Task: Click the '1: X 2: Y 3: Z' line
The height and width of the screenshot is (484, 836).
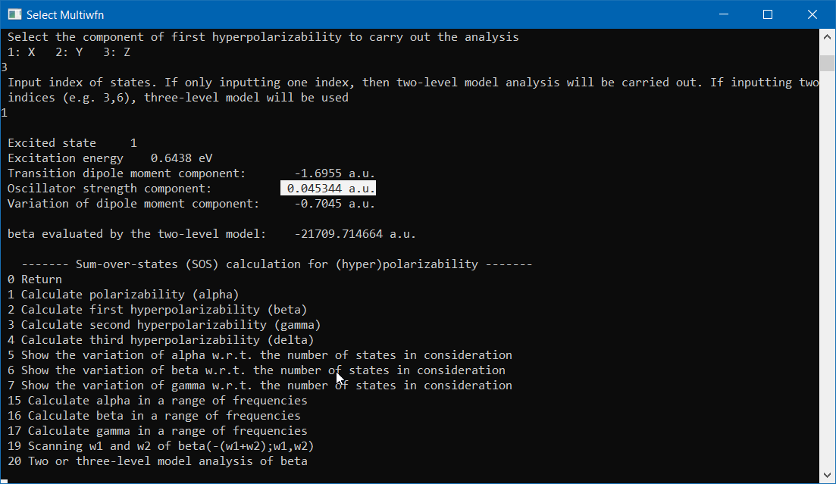Action: [69, 52]
